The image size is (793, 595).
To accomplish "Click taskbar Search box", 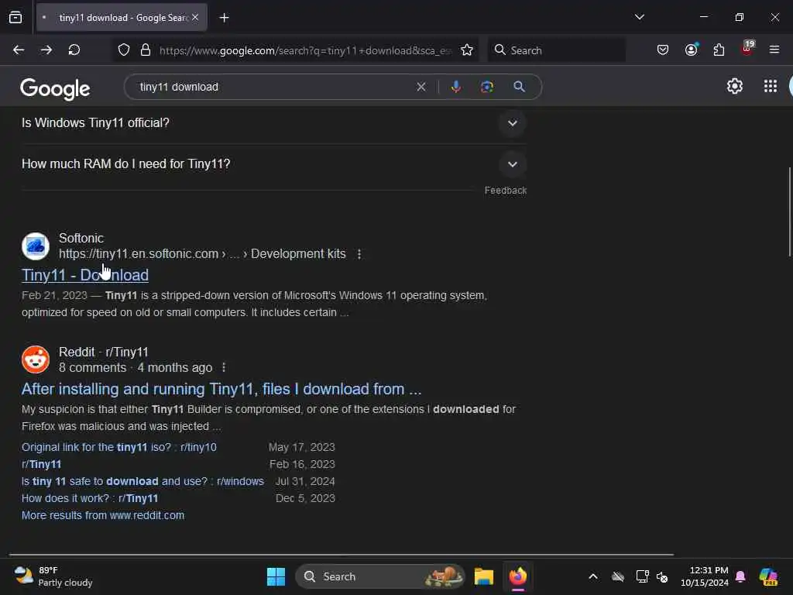I will coord(379,576).
